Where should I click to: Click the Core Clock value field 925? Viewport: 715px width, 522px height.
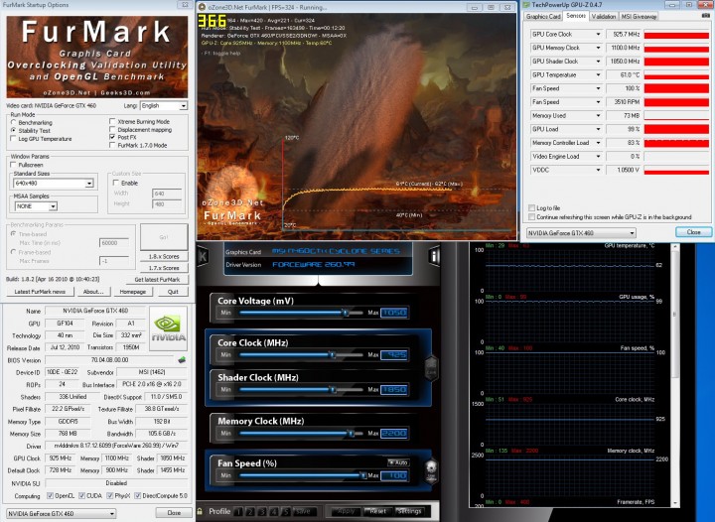[394, 355]
